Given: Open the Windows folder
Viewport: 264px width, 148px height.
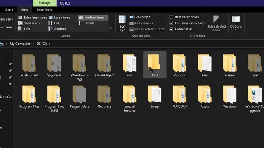Looking at the screenshot, I should click(230, 97).
